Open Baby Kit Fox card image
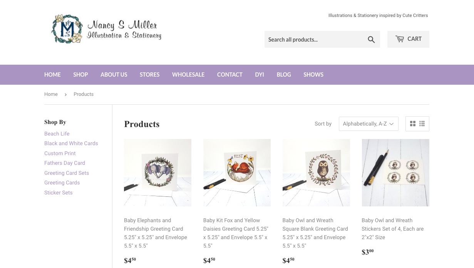Viewport: 474px width, 268px height. point(237,173)
